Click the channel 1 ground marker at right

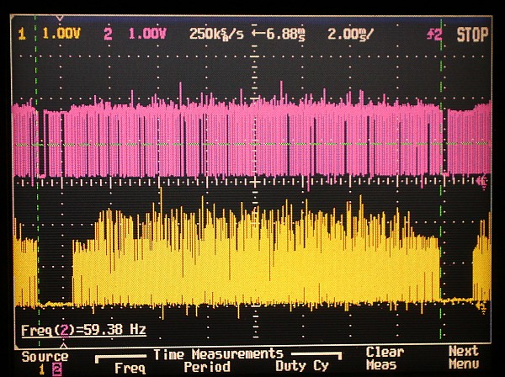click(x=482, y=304)
